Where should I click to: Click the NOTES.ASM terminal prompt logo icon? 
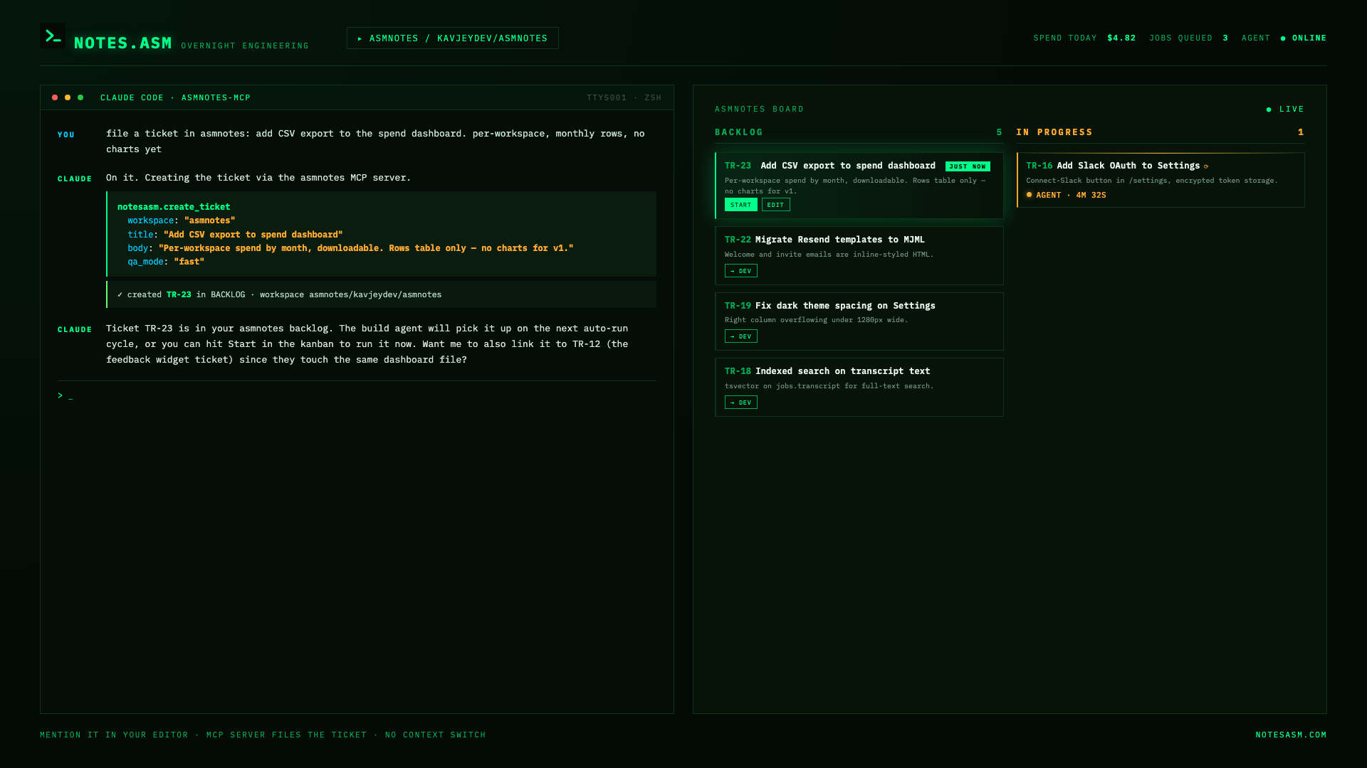pyautogui.click(x=53, y=36)
